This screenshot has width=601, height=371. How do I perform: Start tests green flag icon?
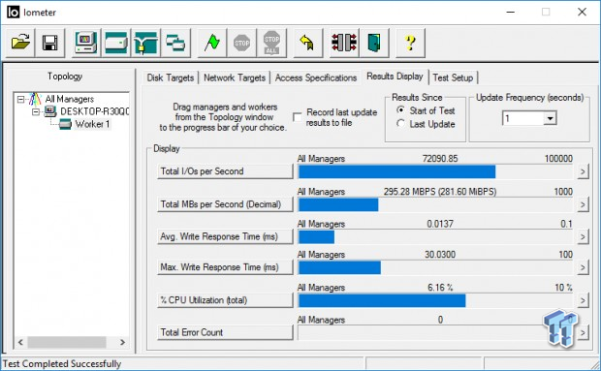click(212, 43)
